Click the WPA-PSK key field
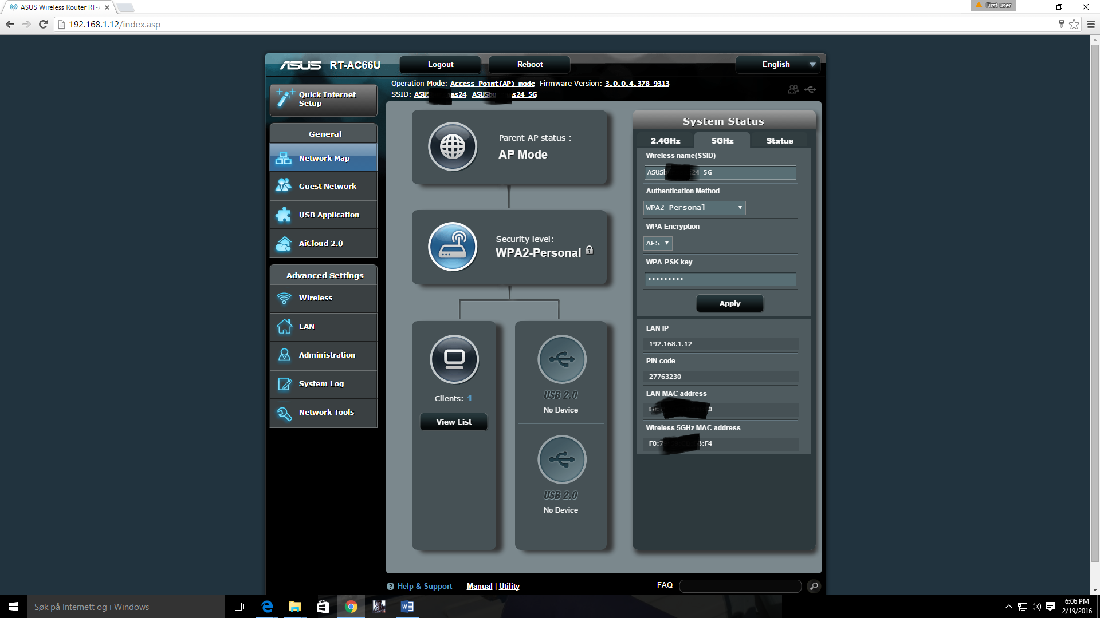1100x618 pixels. pyautogui.click(x=720, y=279)
